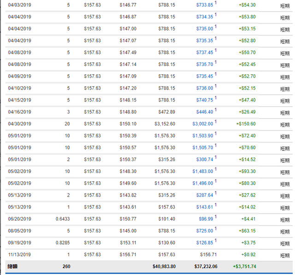
Task: Open the $1,483.00 proceeds link
Action: 203,171
